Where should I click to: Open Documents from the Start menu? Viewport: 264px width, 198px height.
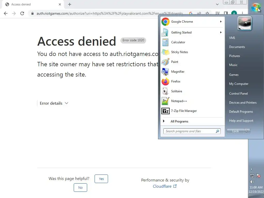[x=237, y=47]
